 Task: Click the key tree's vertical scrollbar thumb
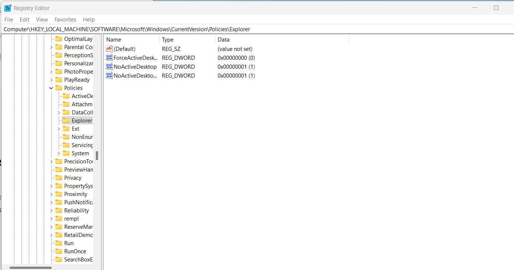(x=97, y=155)
